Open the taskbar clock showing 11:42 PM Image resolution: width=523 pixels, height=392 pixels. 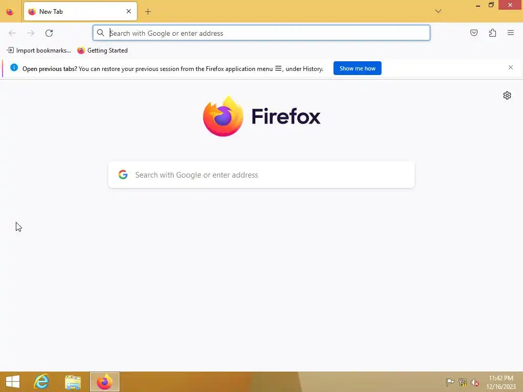coord(501,382)
